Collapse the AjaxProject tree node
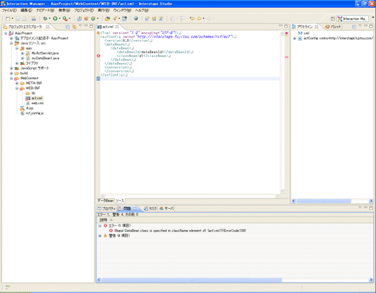The height and width of the screenshot is (293, 376). click(6, 33)
